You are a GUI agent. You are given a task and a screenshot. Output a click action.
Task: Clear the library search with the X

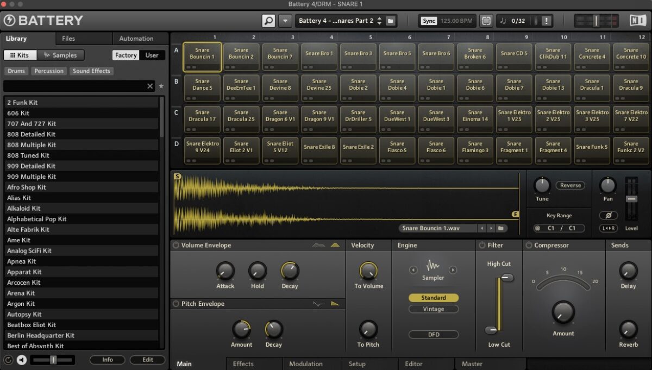point(151,86)
